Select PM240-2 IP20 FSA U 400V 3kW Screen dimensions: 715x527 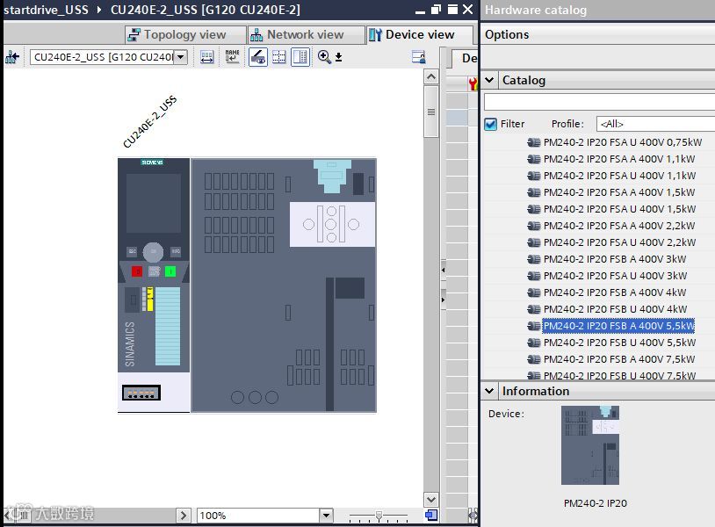point(615,276)
